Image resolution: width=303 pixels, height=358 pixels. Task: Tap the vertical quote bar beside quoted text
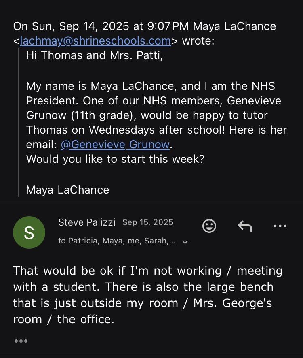tap(19, 121)
